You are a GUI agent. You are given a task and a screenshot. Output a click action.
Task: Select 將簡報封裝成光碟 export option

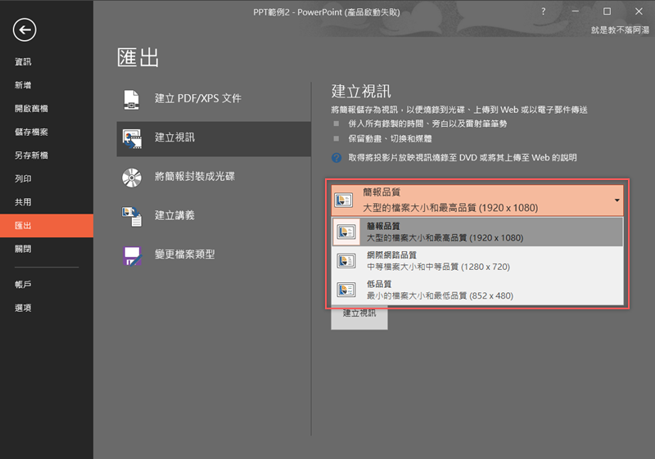(x=214, y=178)
